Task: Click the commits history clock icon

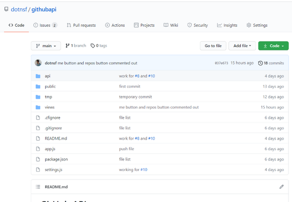Action: click(260, 63)
